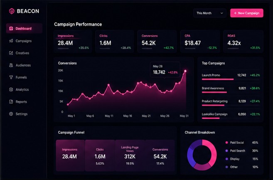Viewport: 273px width, 180px height.
Task: Click the Other legend color dot
Action: (226, 167)
